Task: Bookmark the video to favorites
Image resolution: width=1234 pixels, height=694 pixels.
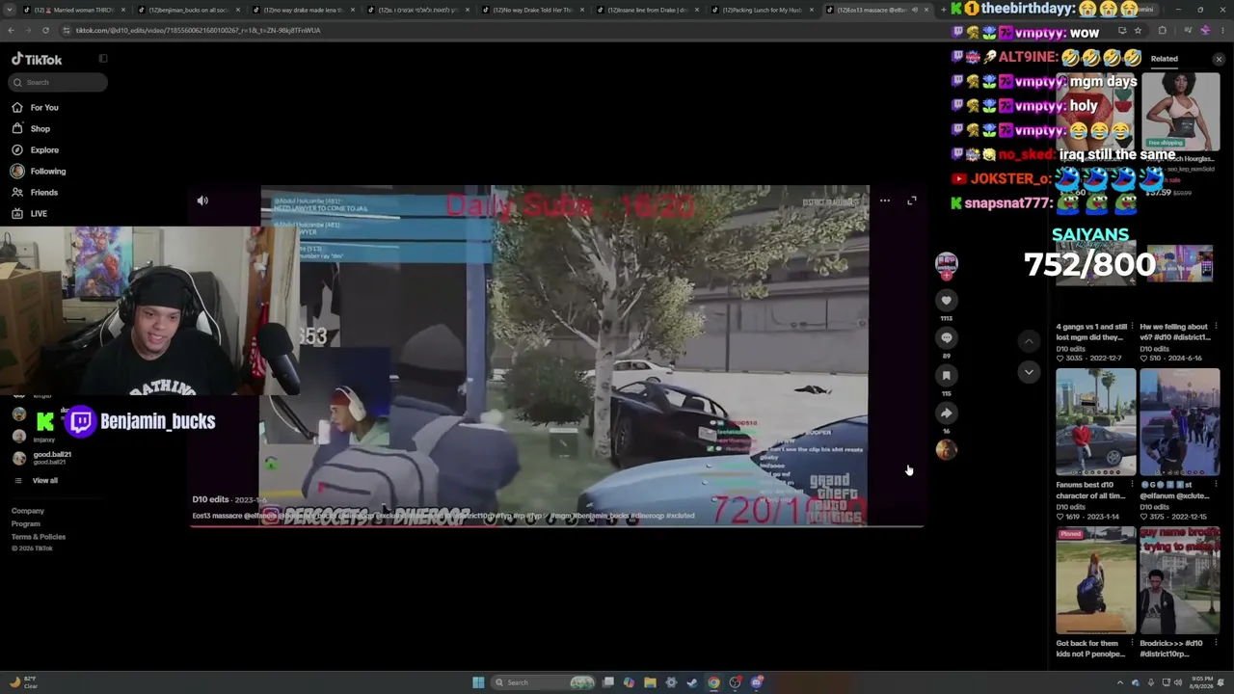Action: [947, 376]
